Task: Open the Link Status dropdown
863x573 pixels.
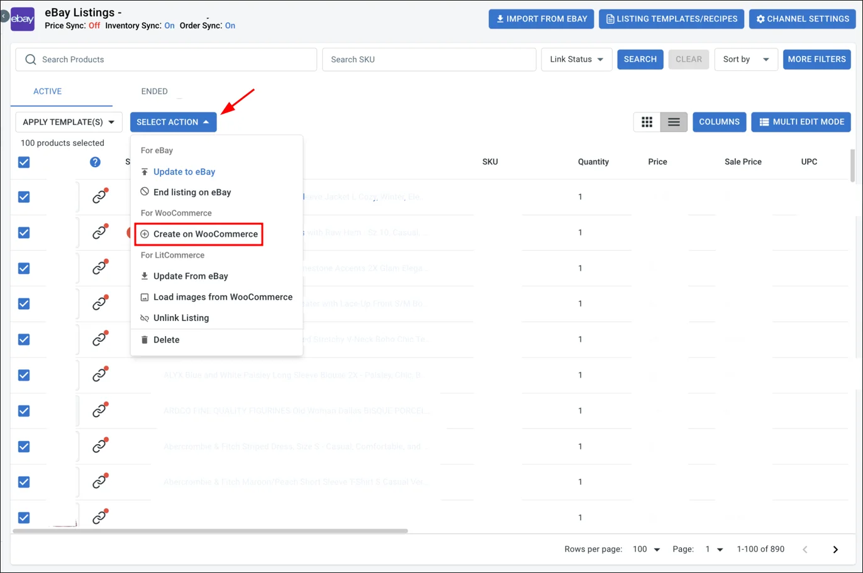Action: pos(576,59)
